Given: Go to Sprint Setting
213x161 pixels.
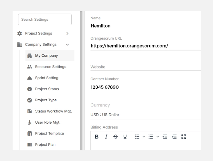Looking at the screenshot, I should tap(46, 78).
